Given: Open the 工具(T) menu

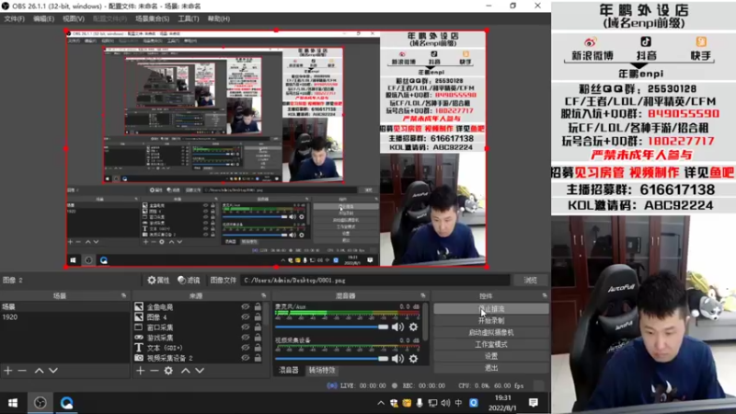Looking at the screenshot, I should (x=189, y=18).
